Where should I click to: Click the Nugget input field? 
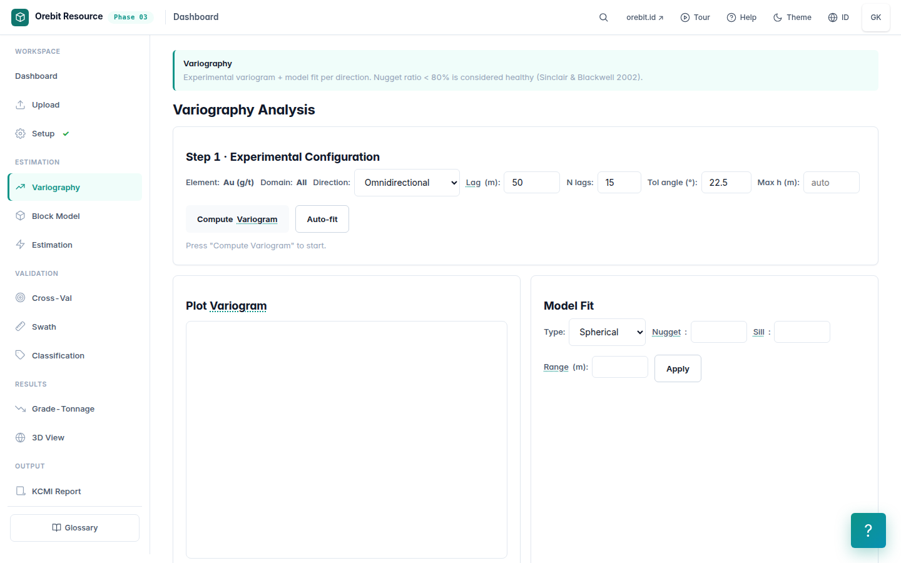719,332
